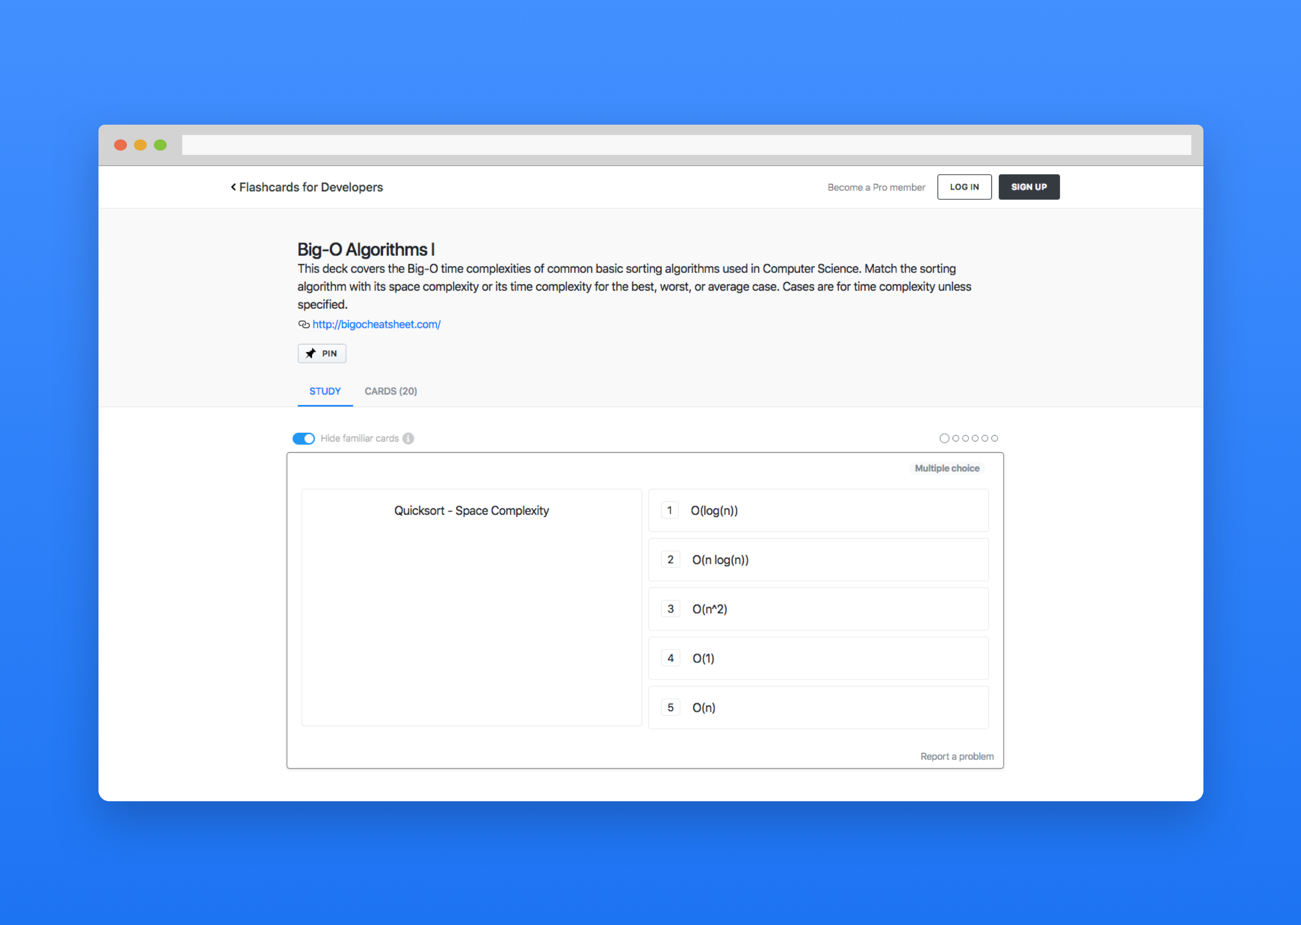The width and height of the screenshot is (1301, 925).
Task: Click the Hide familiar cards label
Action: click(360, 438)
